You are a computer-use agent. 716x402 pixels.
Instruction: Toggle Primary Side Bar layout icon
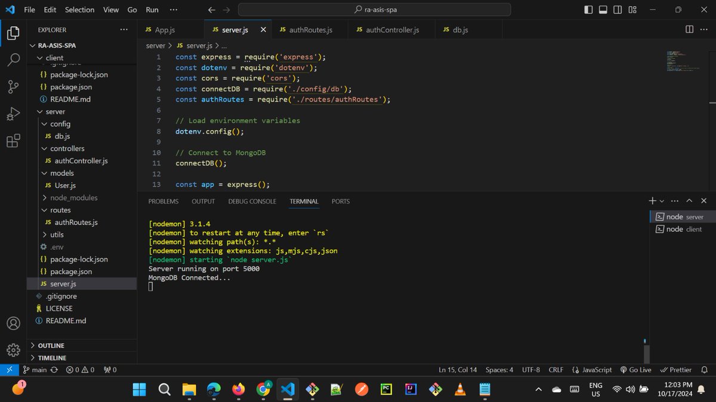tap(589, 10)
